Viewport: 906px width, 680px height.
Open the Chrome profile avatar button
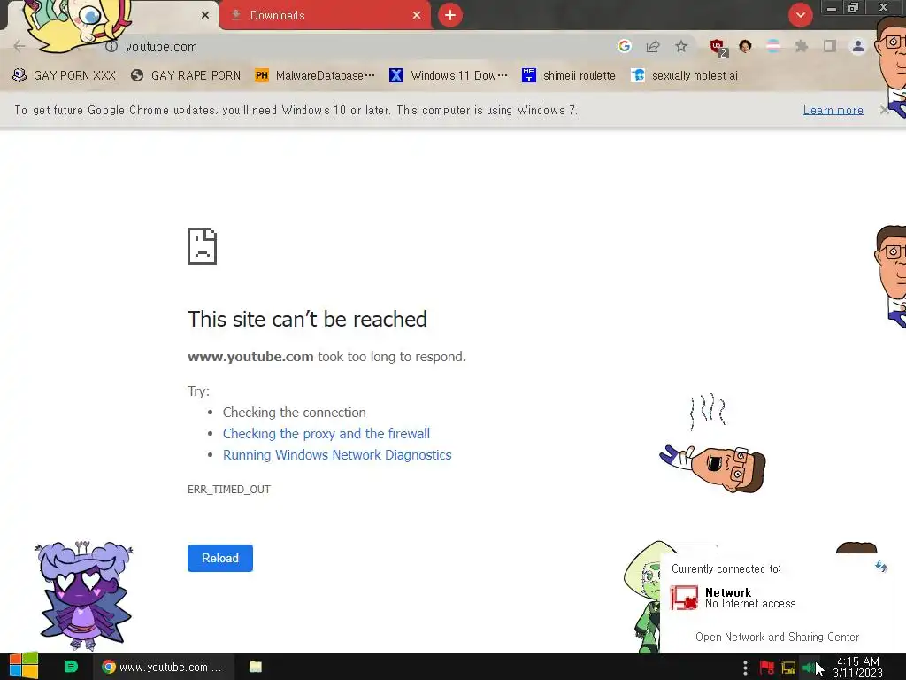coord(858,46)
